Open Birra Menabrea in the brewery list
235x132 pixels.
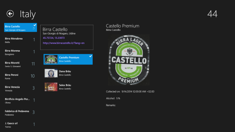21,40
